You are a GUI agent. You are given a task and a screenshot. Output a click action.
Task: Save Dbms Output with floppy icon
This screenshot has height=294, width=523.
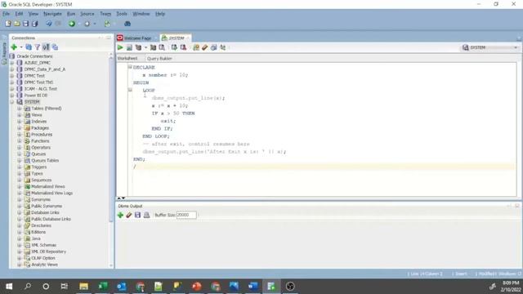137,216
